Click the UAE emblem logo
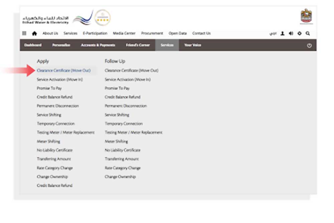334x223 pixels. pyautogui.click(x=306, y=16)
